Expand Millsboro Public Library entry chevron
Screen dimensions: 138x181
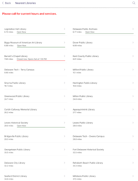pos(133,176)
